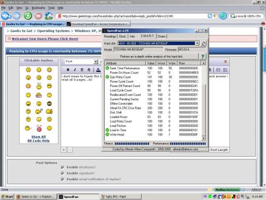Click the plus button below the text editor
The height and width of the screenshot is (200, 266).
(x=64, y=150)
